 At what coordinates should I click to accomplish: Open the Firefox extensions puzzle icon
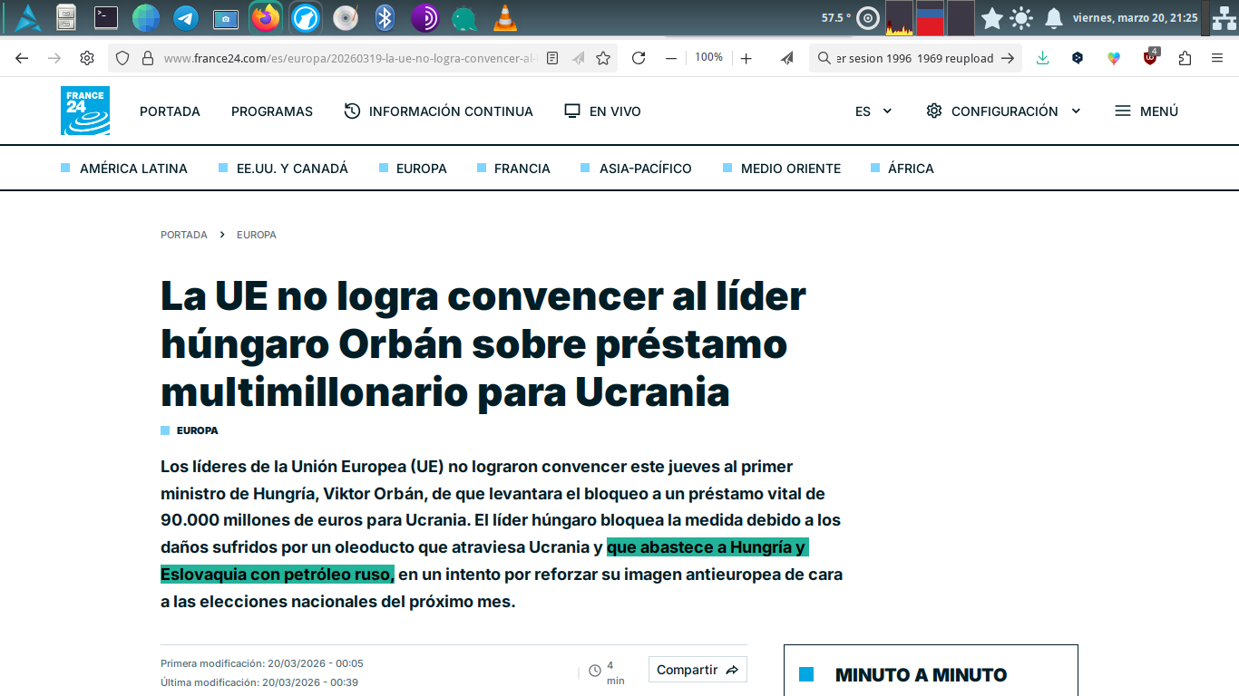(1185, 58)
